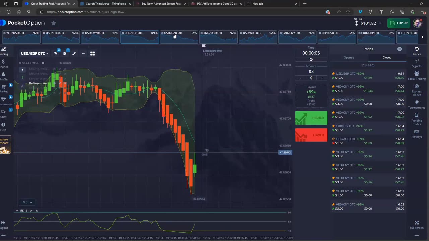Collapse the RSI 4 panel

[x=17, y=211]
